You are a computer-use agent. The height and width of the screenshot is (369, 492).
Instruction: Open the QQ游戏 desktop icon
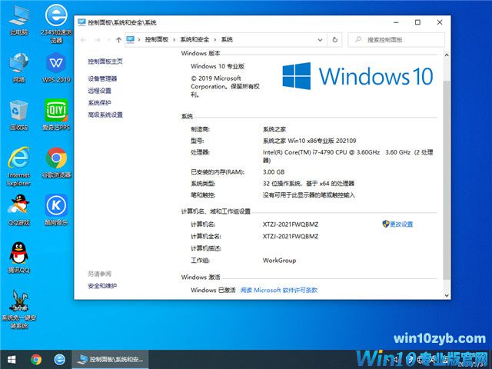pyautogui.click(x=18, y=210)
